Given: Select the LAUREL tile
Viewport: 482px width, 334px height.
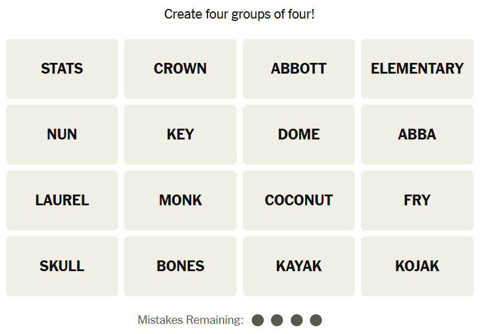Looking at the screenshot, I should [x=62, y=201].
